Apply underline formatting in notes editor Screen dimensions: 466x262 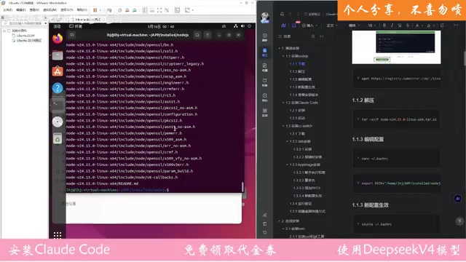pos(400,25)
